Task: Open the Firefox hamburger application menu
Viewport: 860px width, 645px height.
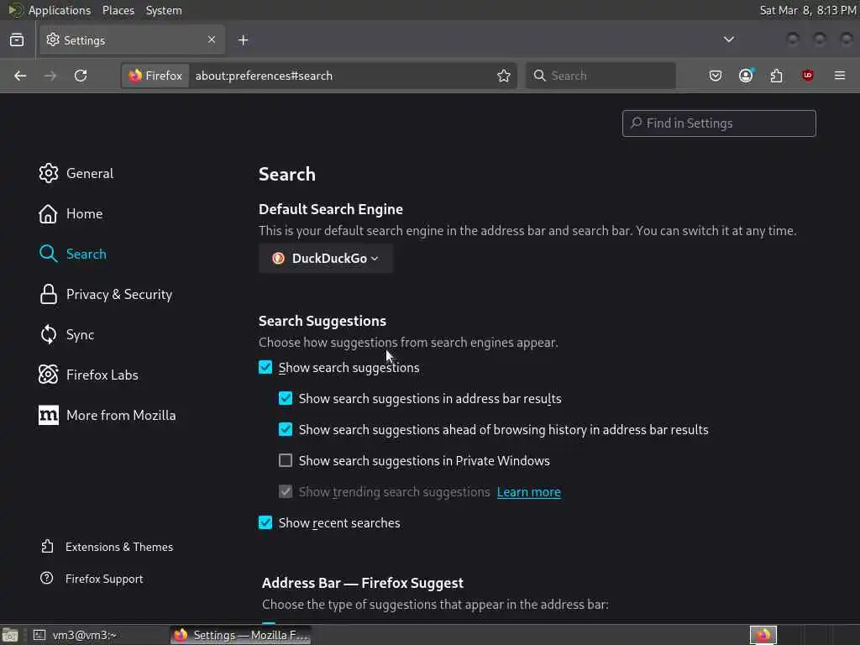Action: coord(840,76)
